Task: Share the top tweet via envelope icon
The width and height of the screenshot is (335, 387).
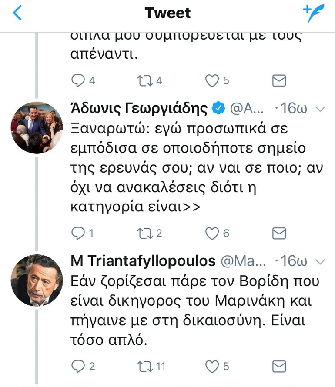Action: click(x=278, y=81)
